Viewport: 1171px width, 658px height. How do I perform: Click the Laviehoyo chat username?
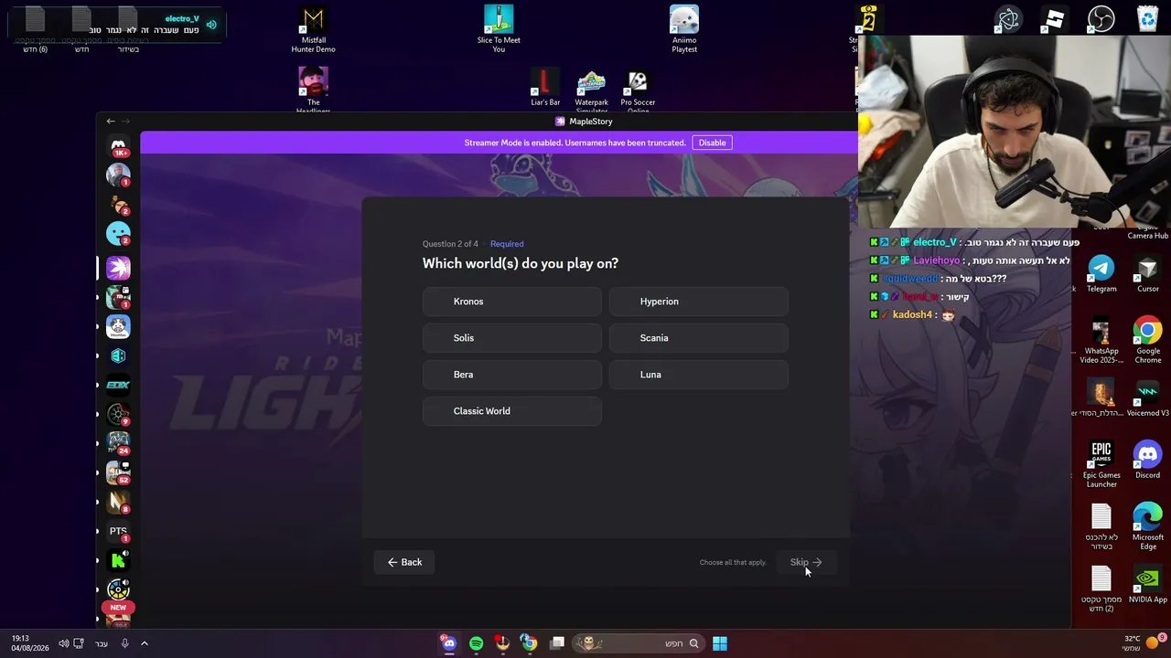pyautogui.click(x=936, y=260)
